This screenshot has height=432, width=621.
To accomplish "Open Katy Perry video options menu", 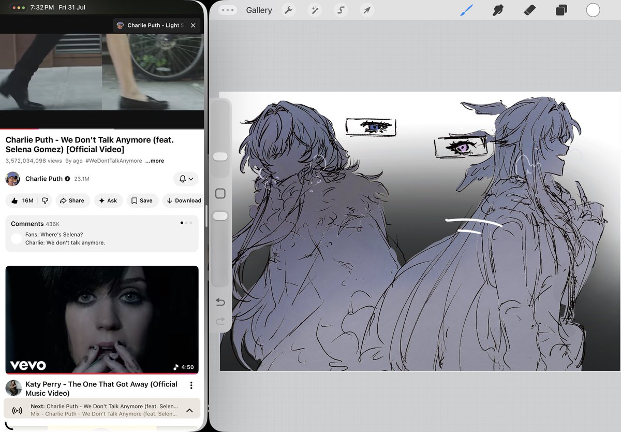I will click(x=191, y=385).
